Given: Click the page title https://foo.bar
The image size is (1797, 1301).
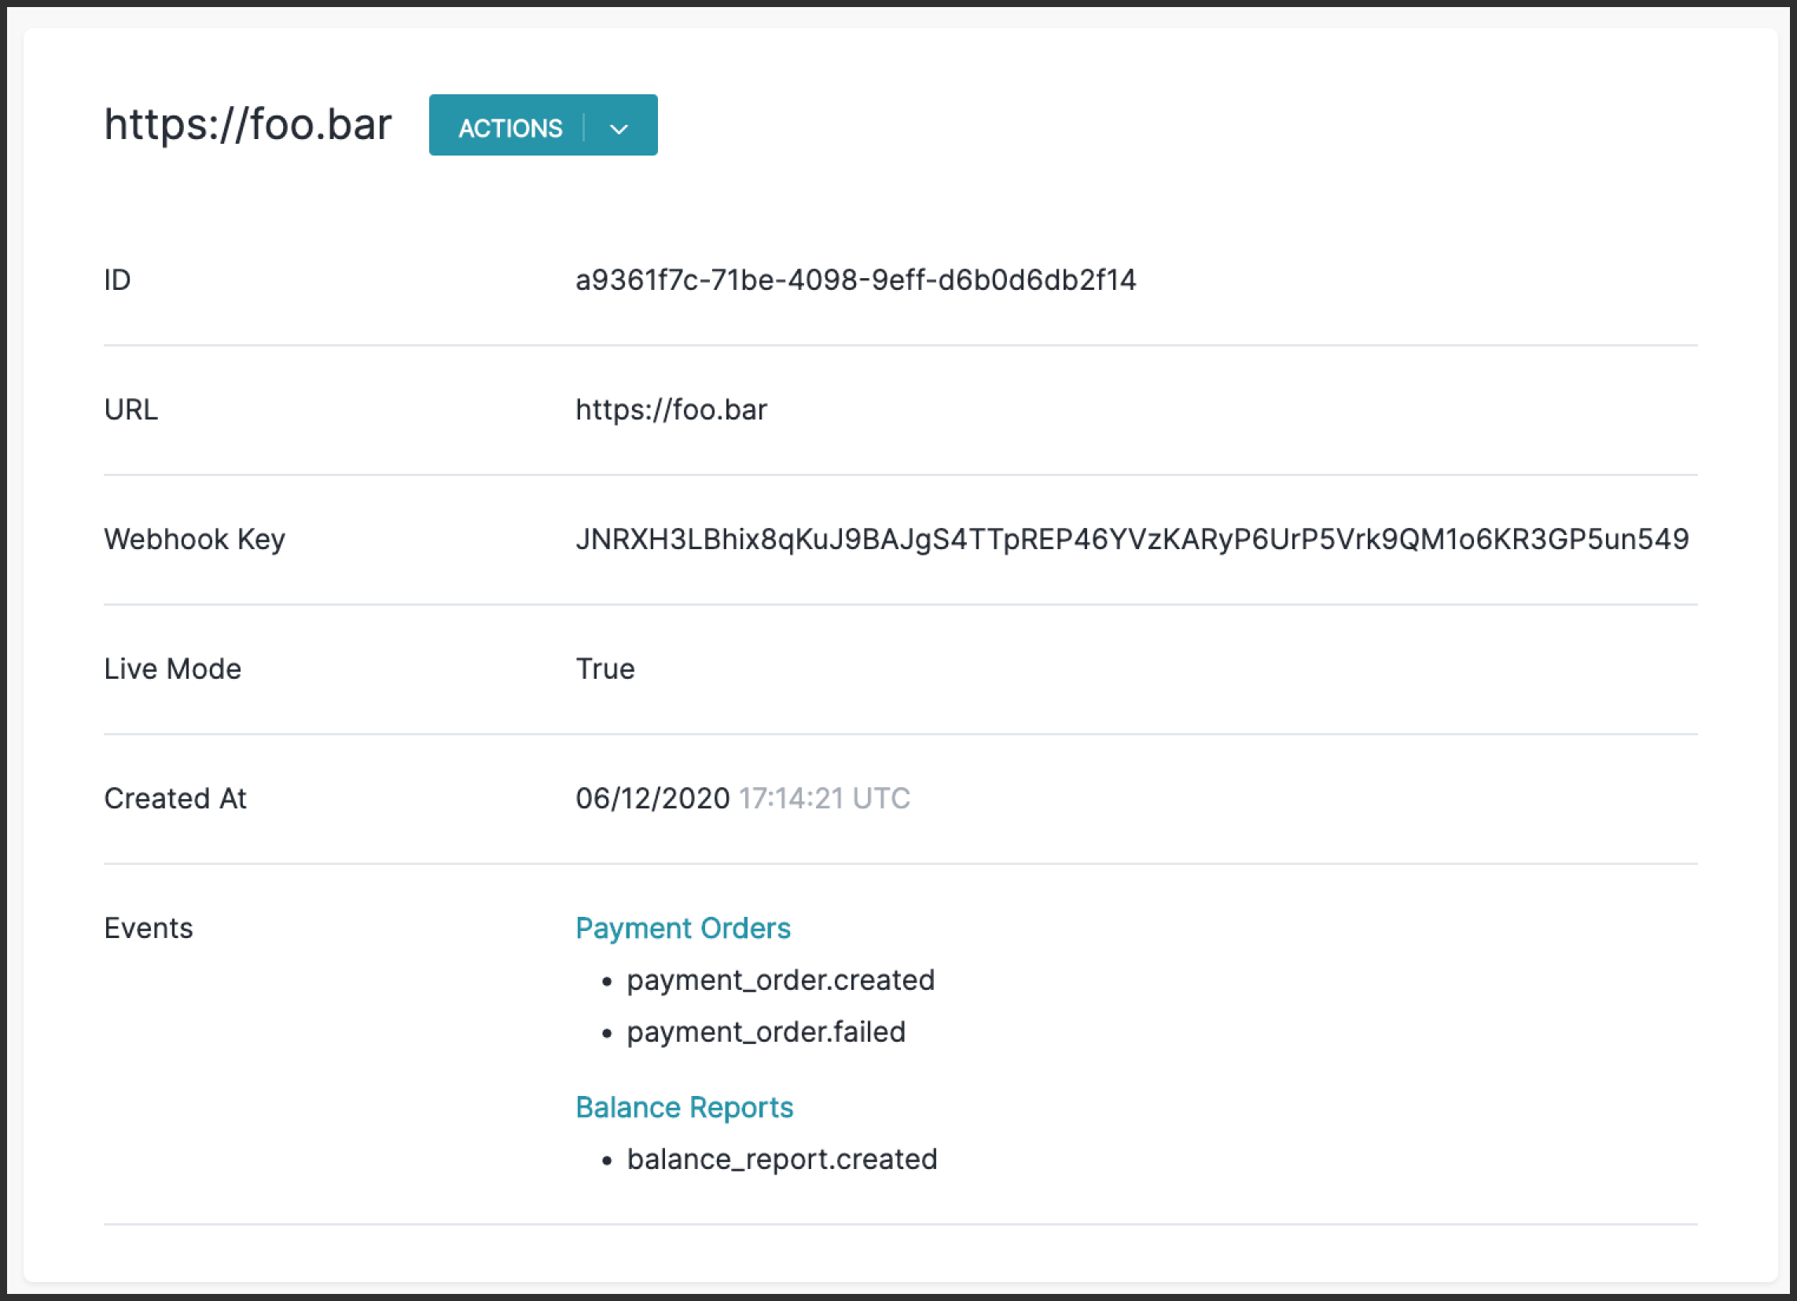Looking at the screenshot, I should click(x=247, y=124).
